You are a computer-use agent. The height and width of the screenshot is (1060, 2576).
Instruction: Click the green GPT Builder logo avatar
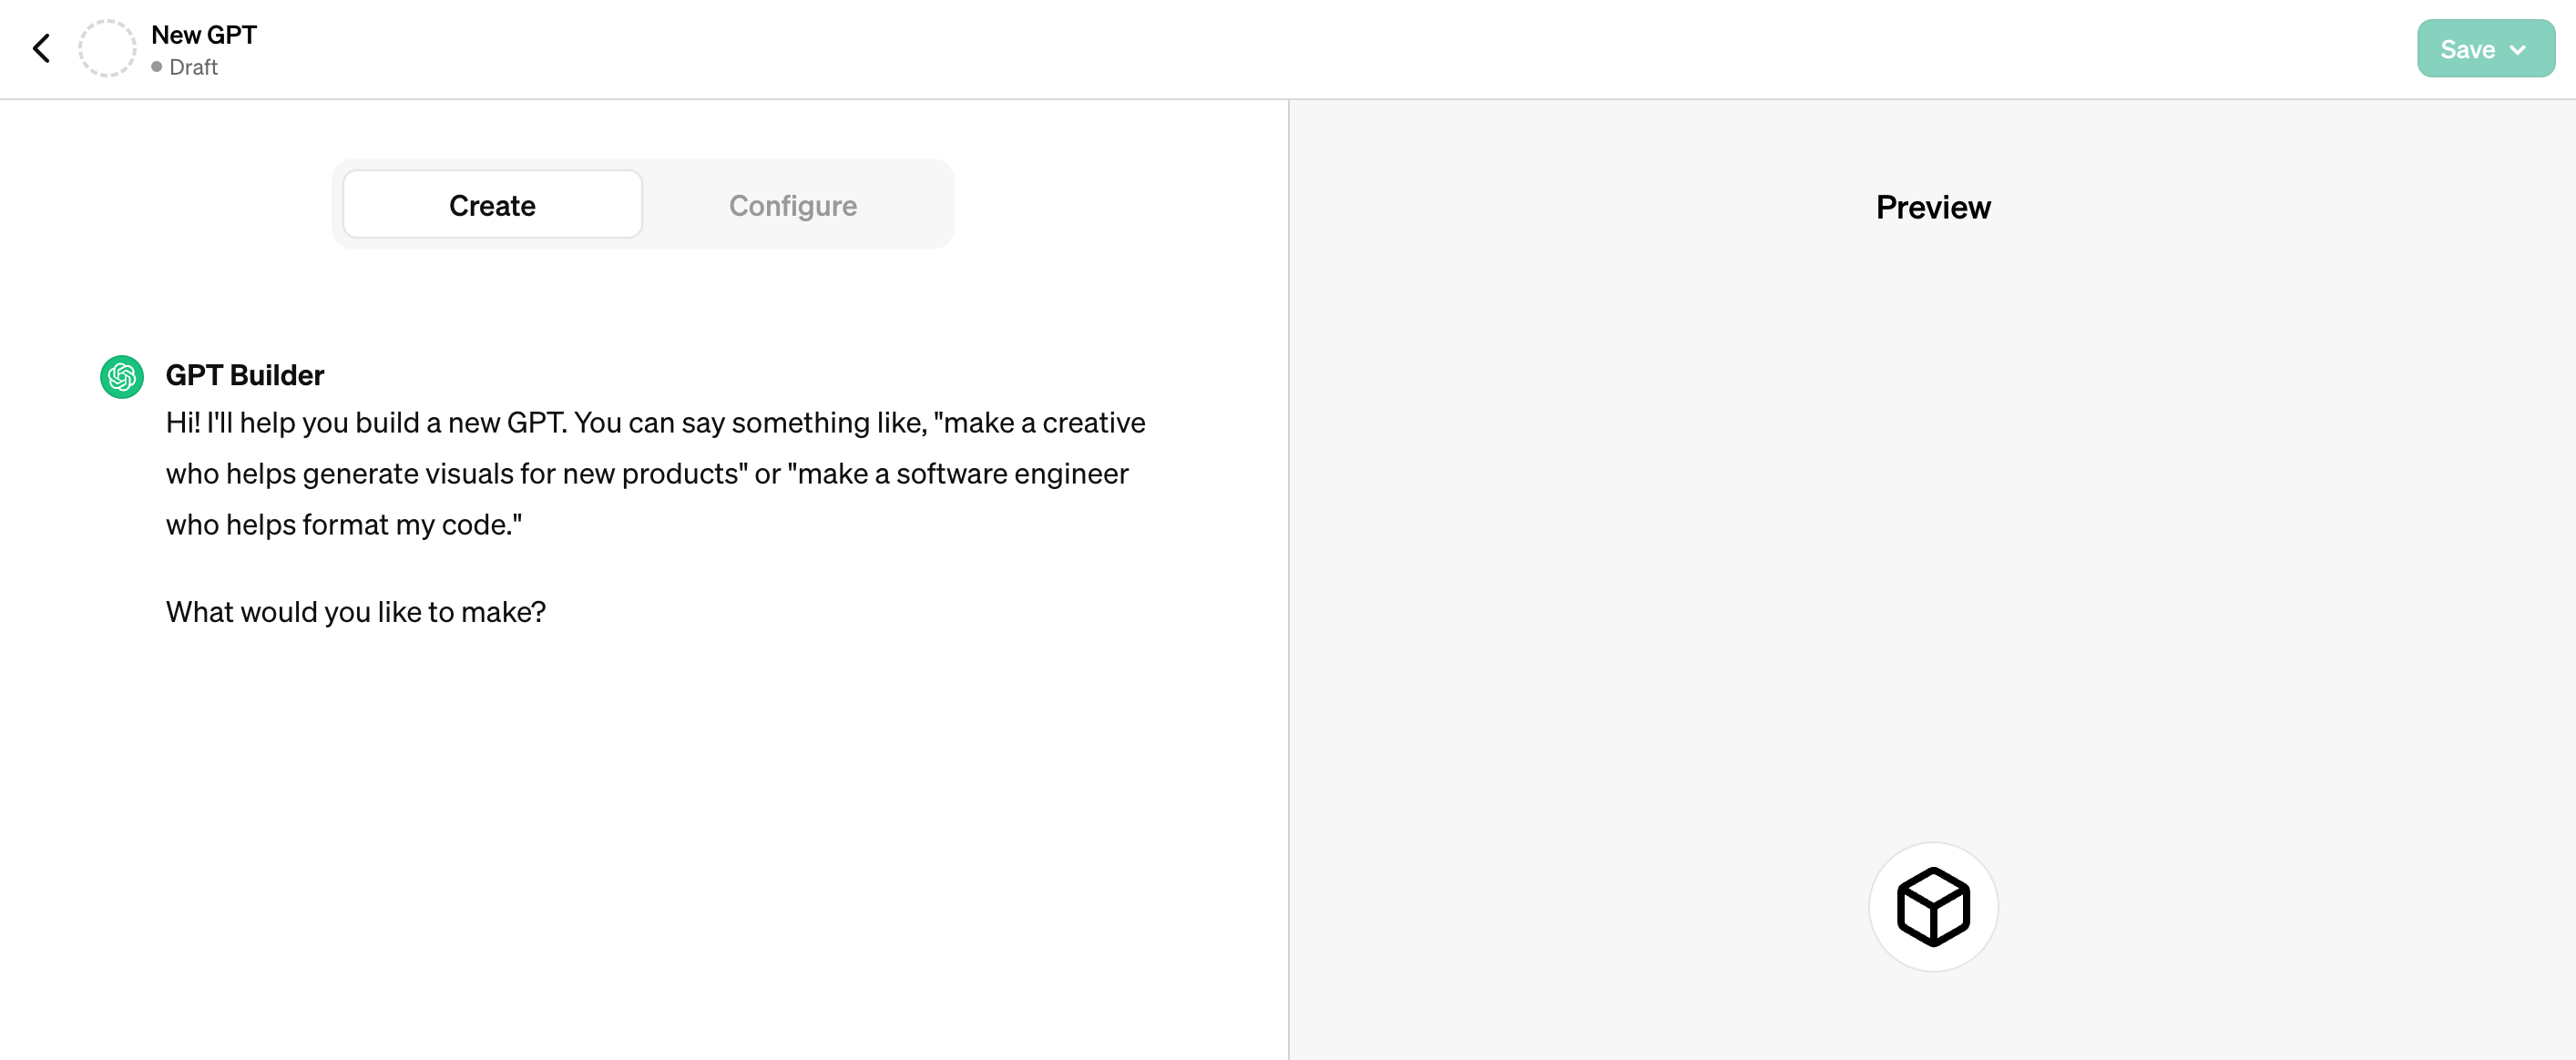tap(122, 376)
